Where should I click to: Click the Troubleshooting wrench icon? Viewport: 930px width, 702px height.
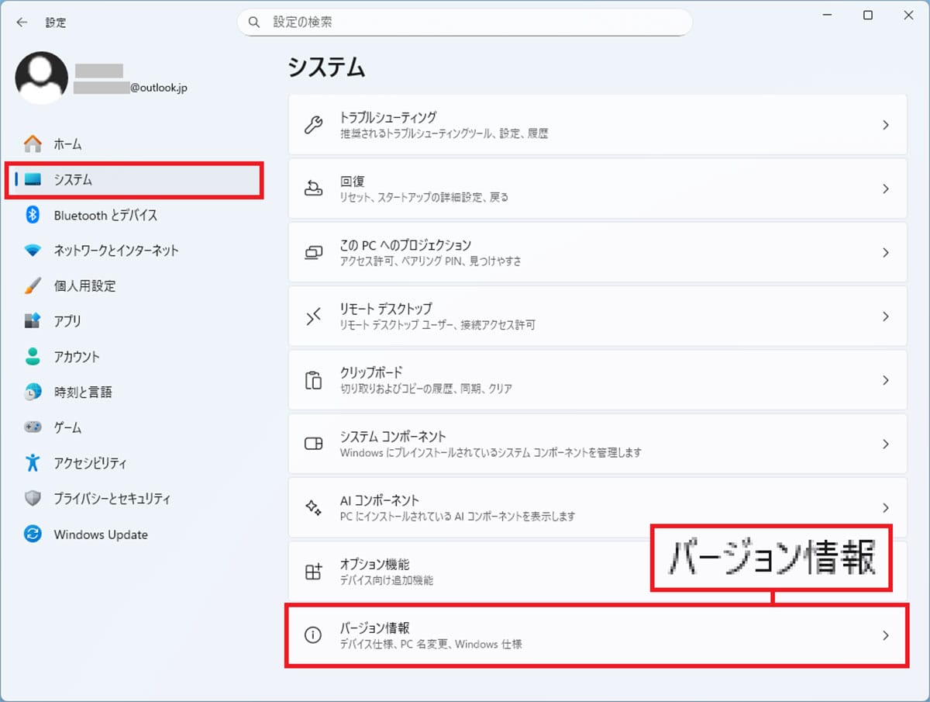[x=313, y=125]
